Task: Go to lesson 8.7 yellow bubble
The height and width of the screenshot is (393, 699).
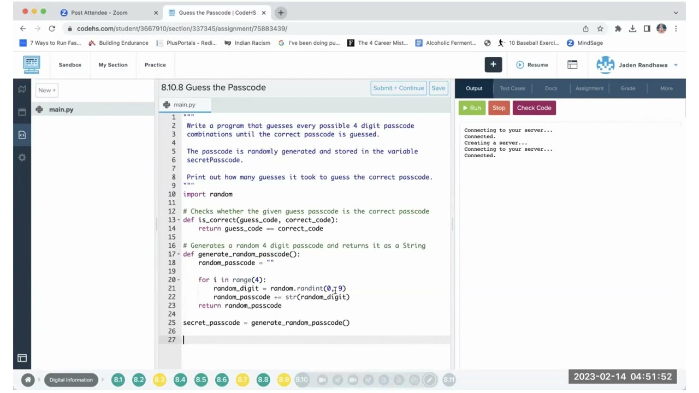Action: pyautogui.click(x=242, y=379)
